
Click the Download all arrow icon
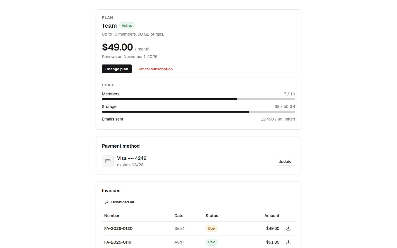click(107, 202)
